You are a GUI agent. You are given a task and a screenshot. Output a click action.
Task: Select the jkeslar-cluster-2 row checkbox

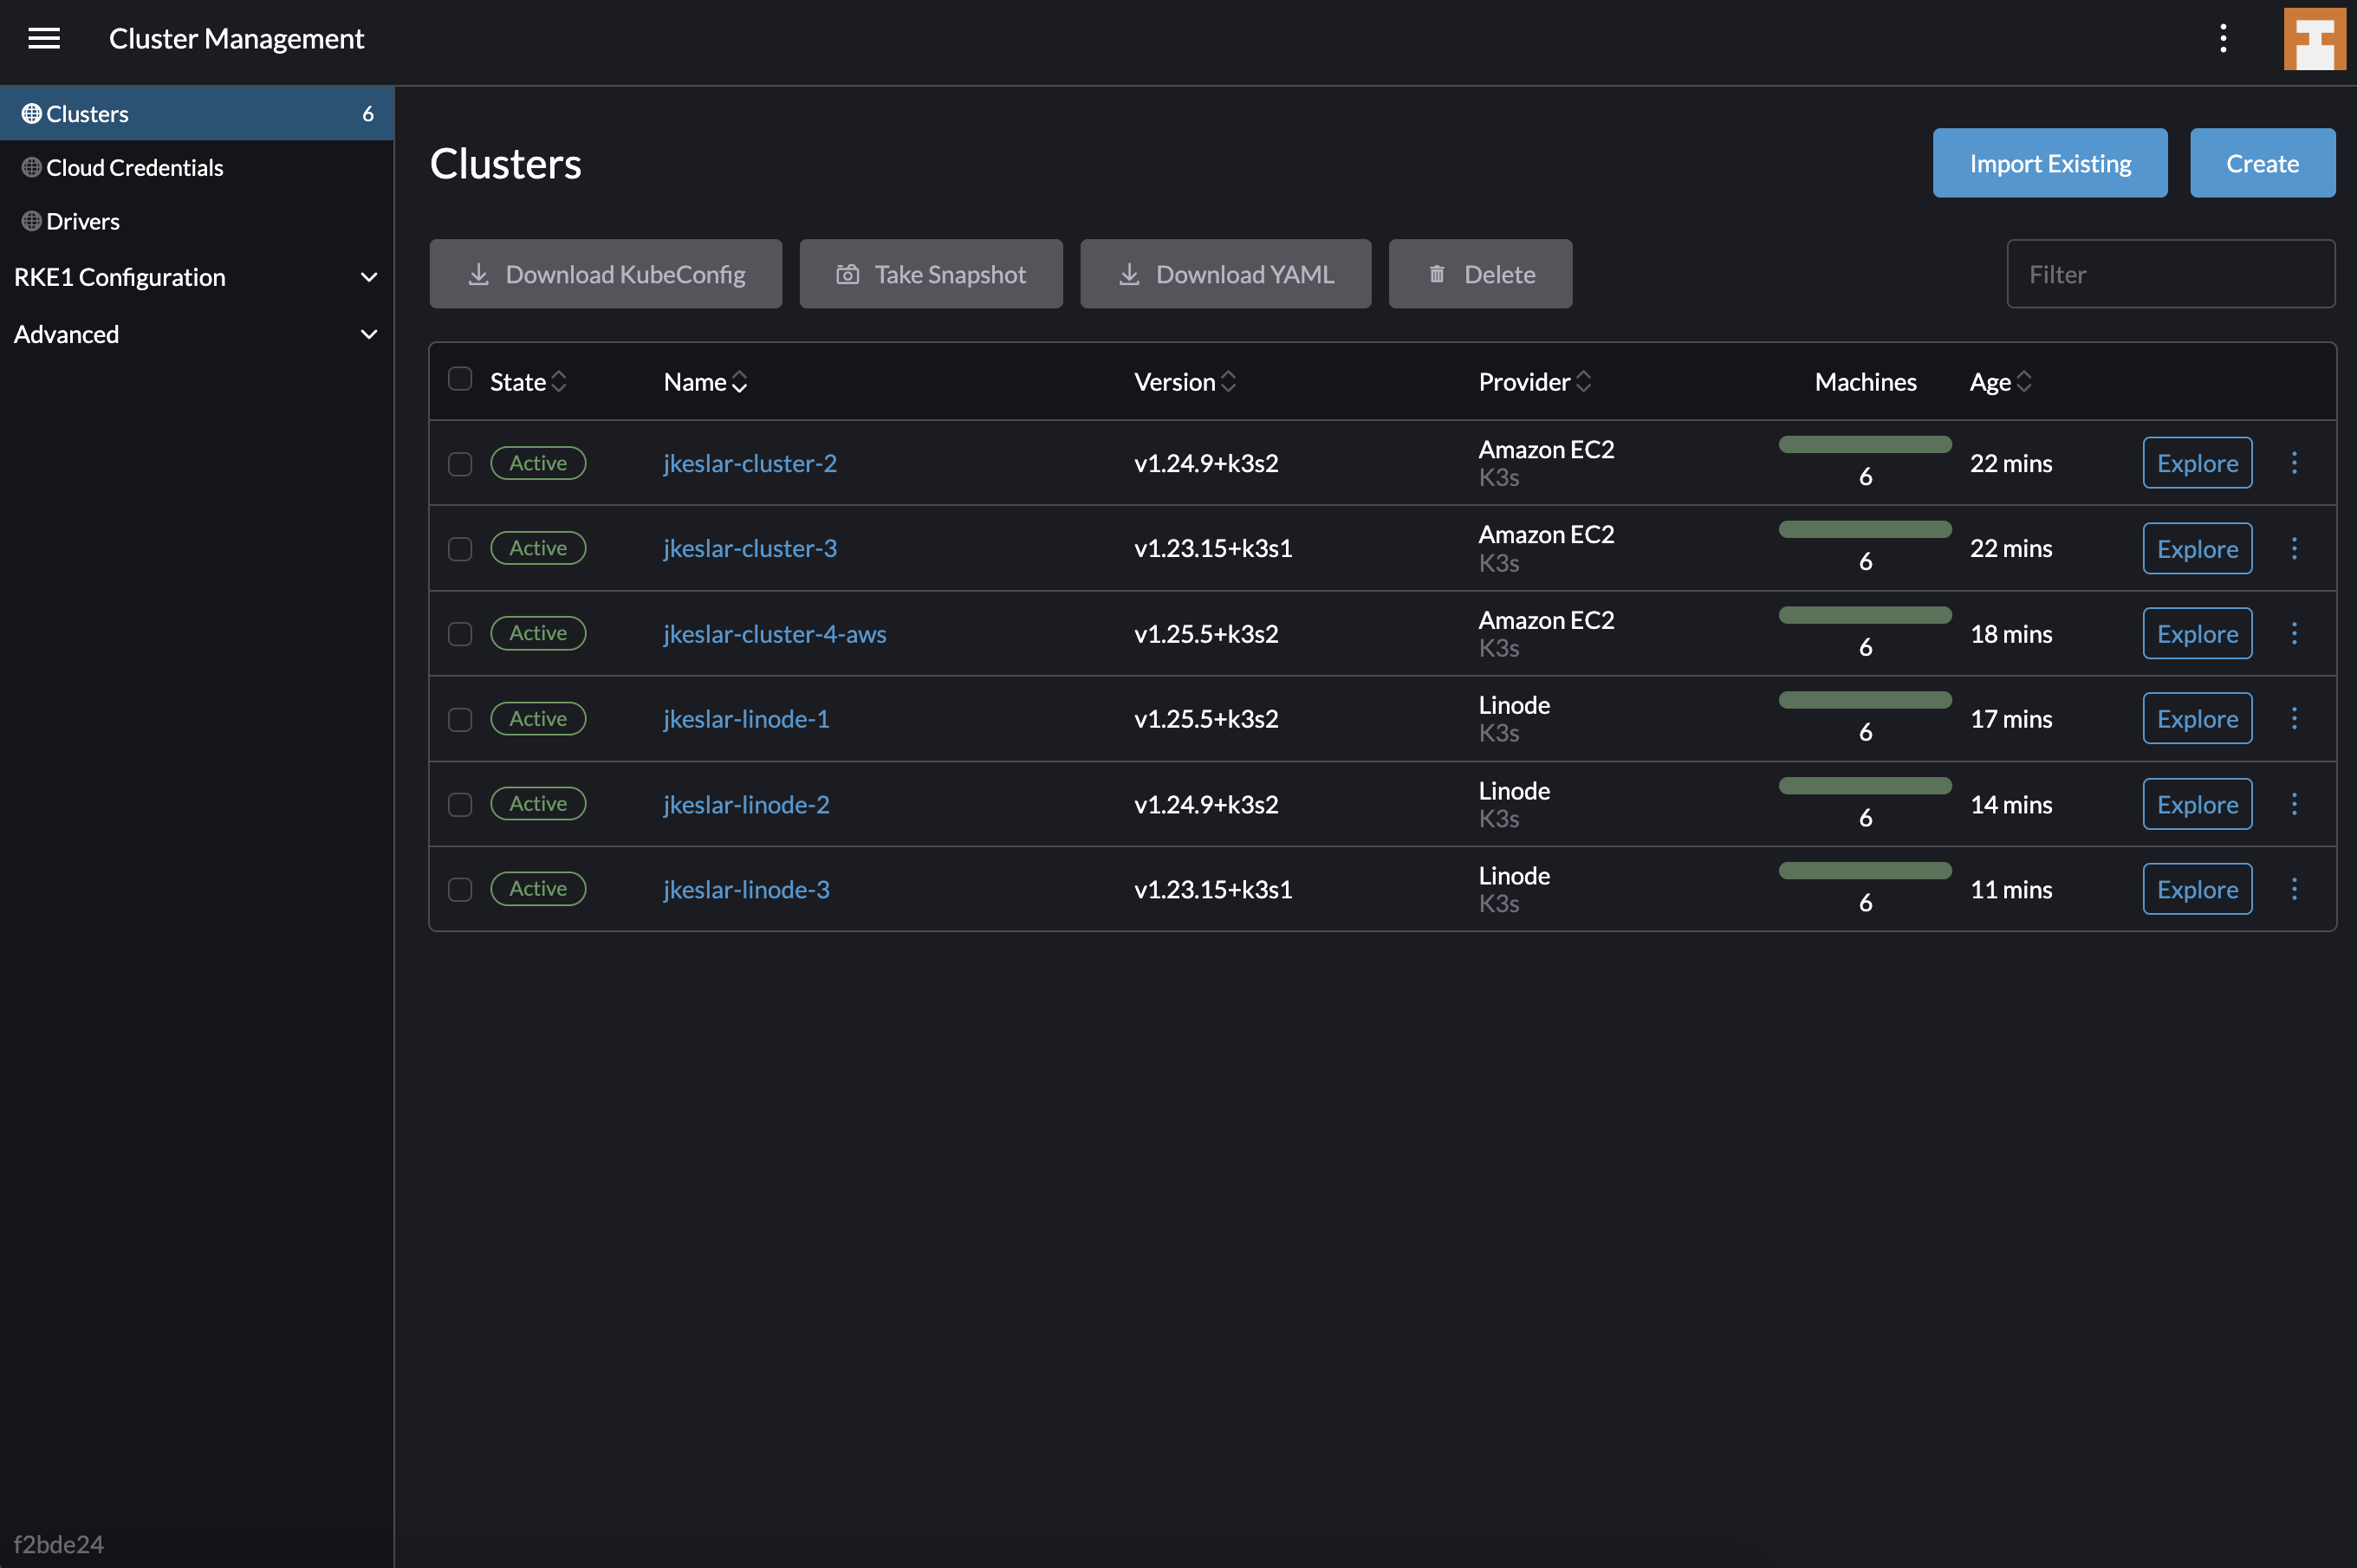tap(460, 464)
